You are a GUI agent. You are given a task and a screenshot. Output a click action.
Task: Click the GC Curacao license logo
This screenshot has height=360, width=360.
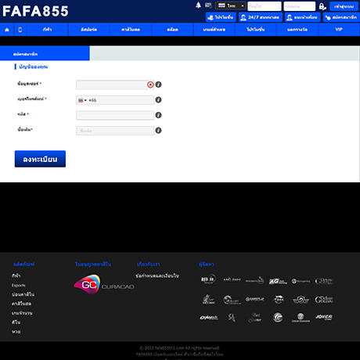pyautogui.click(x=104, y=284)
